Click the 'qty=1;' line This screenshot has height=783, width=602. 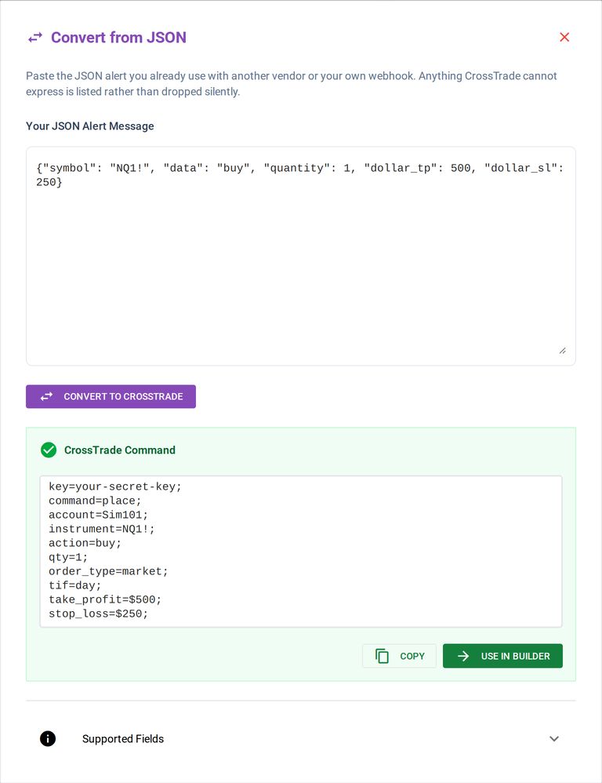(x=68, y=557)
